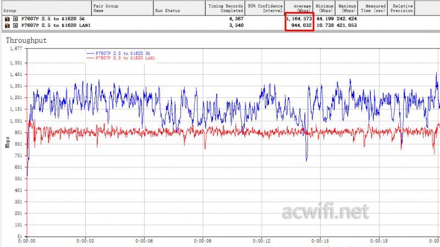Screen dimensions: 440x247
Task: Click the 251 label on the y-axis
Action: point(19,213)
